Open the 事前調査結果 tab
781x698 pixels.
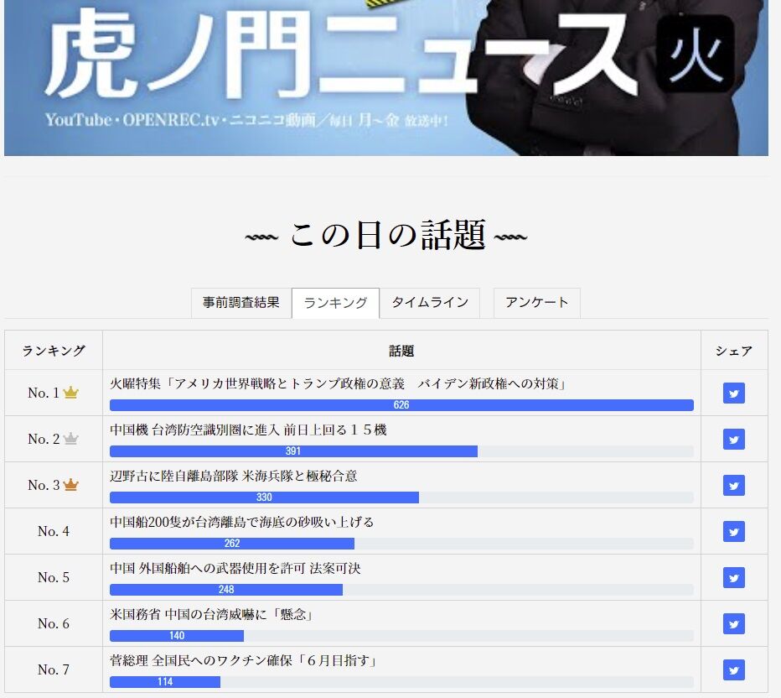pyautogui.click(x=241, y=303)
